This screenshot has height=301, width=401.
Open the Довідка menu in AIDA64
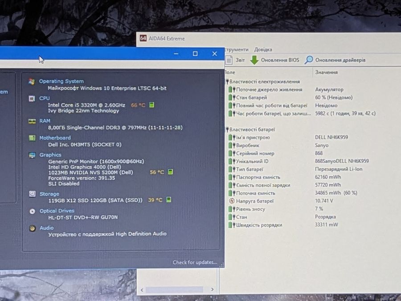tap(263, 49)
